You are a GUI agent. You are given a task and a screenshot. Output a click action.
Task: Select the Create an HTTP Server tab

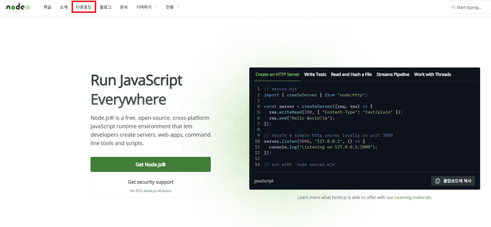pos(278,74)
